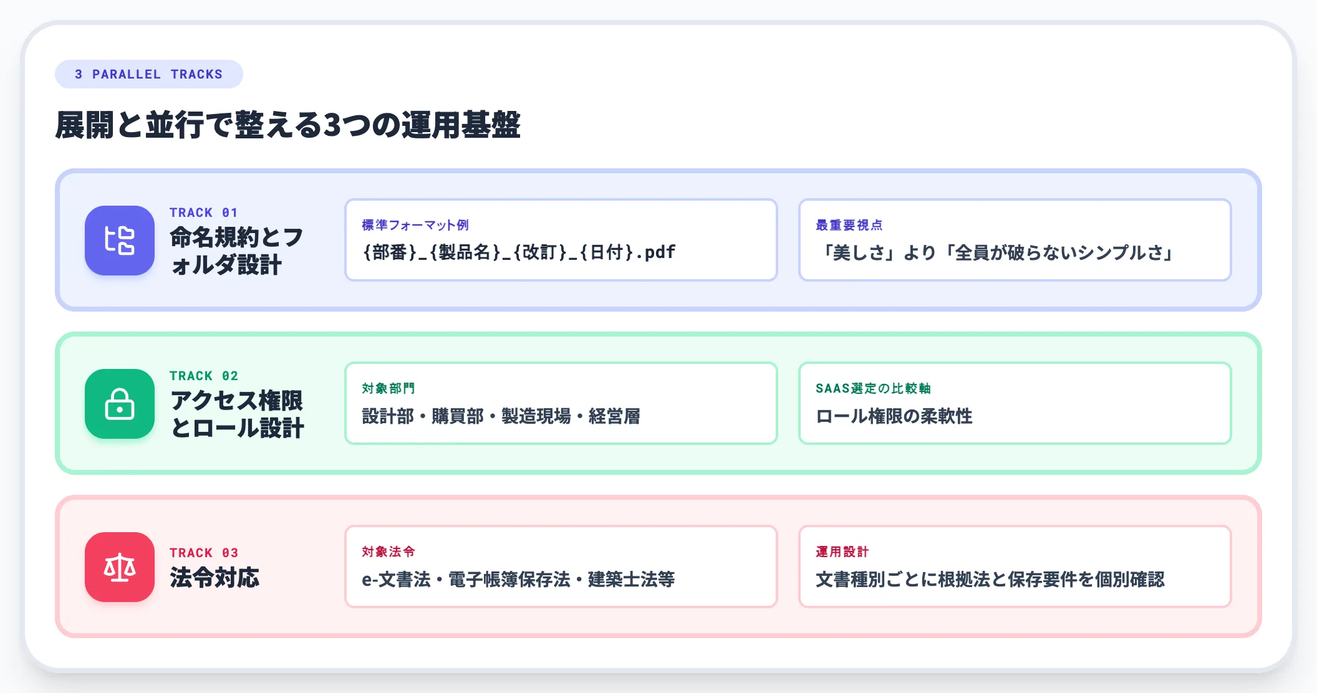Click the title 命名規約とフォルダ設計
This screenshot has height=693, width=1317.
237,251
